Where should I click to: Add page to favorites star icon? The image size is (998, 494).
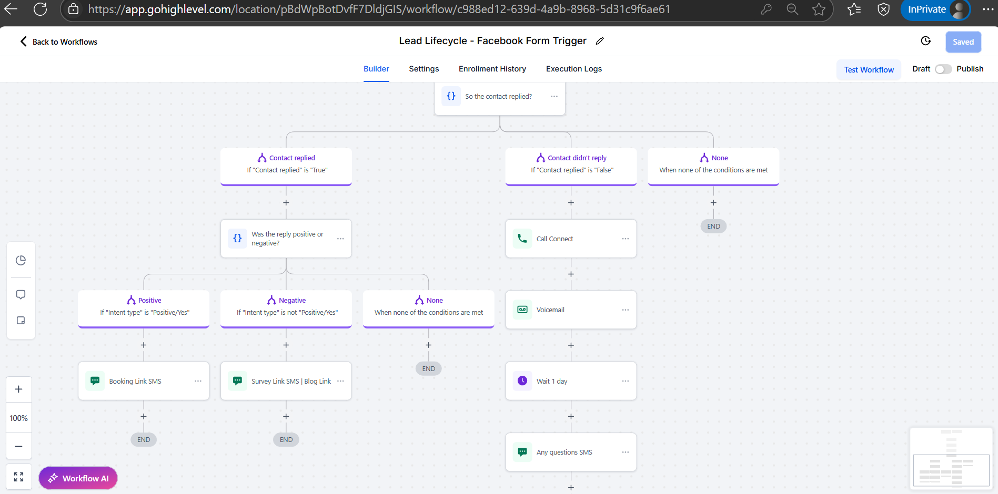coord(819,9)
